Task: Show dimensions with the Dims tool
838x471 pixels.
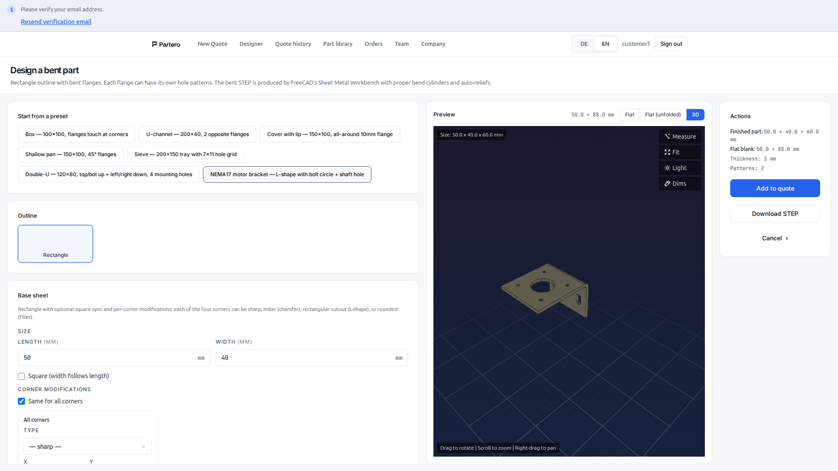Action: click(x=680, y=184)
